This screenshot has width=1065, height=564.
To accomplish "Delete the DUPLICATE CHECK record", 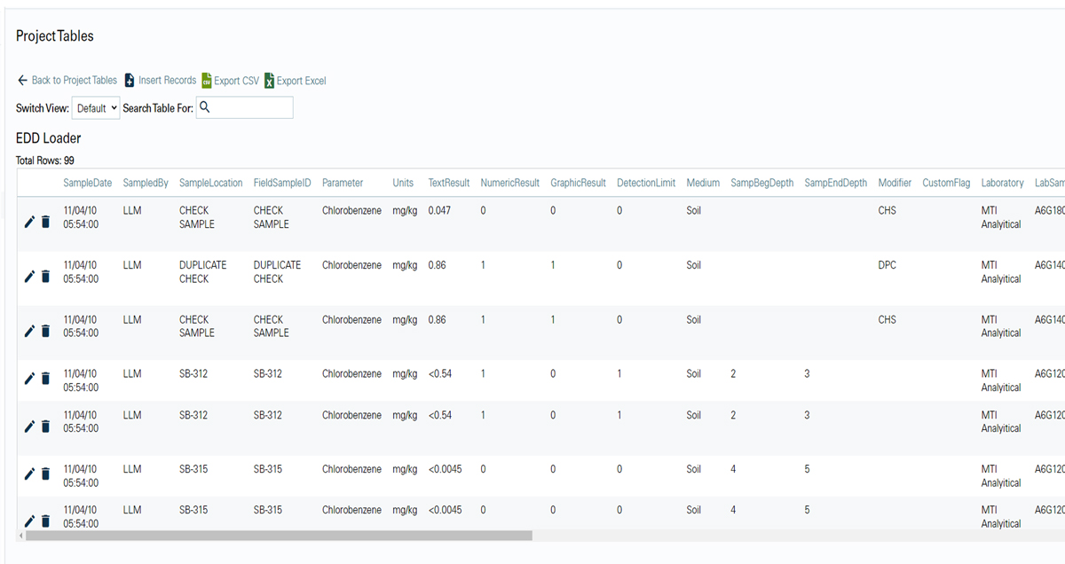I will coord(45,276).
